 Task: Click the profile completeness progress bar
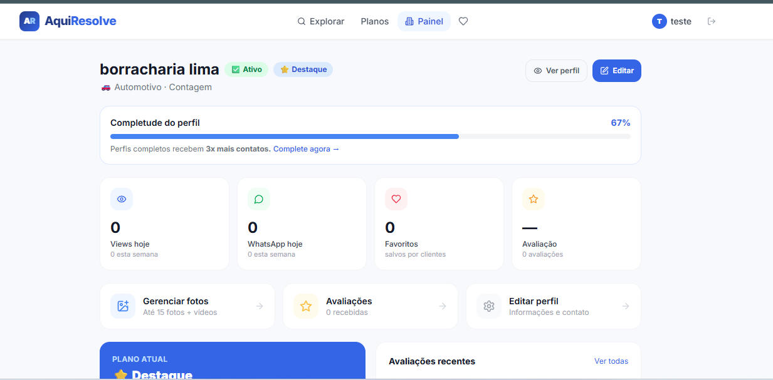371,136
